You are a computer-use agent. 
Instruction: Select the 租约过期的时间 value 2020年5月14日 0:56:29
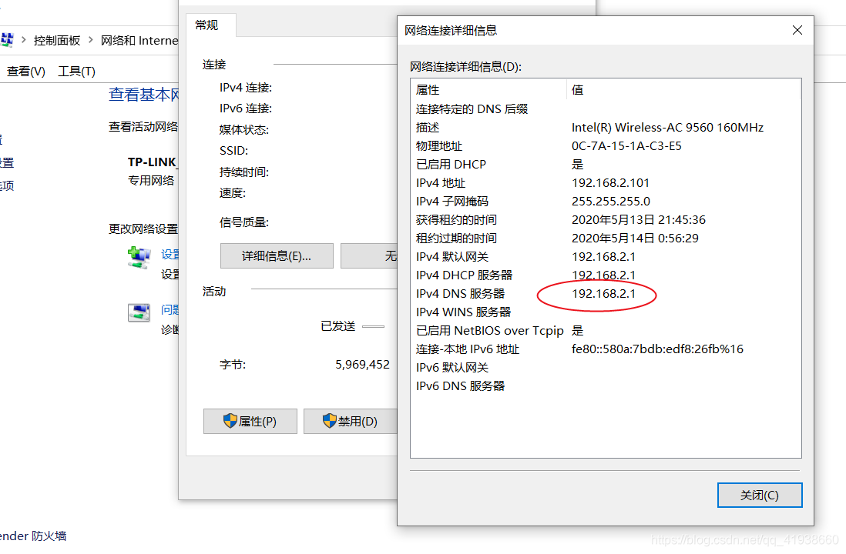(x=635, y=239)
